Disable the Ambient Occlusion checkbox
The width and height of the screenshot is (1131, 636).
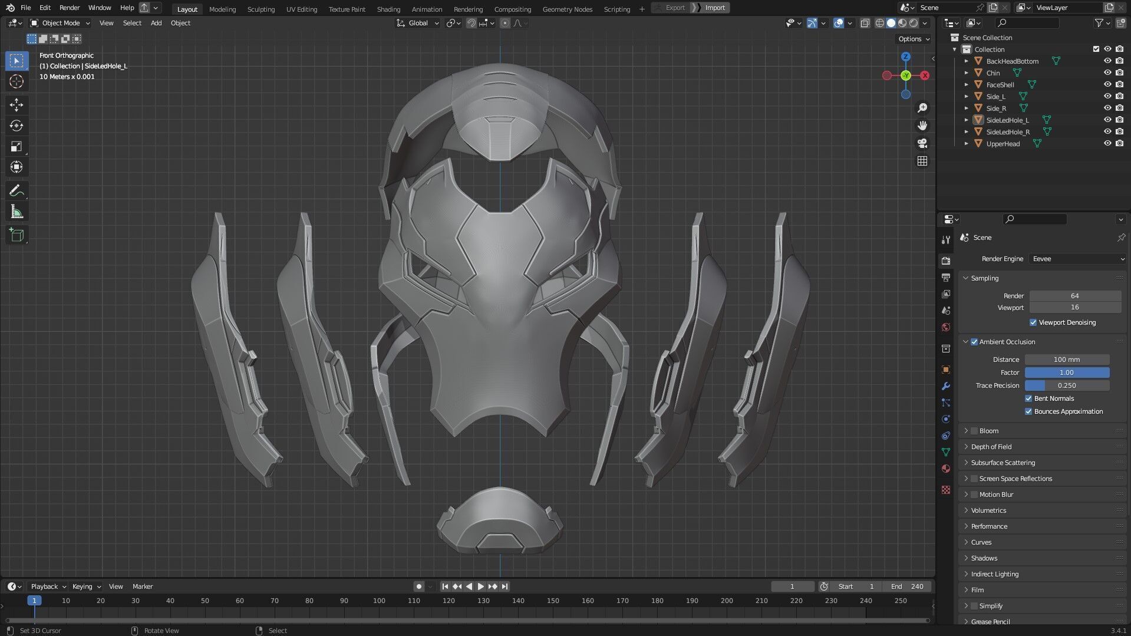point(974,342)
